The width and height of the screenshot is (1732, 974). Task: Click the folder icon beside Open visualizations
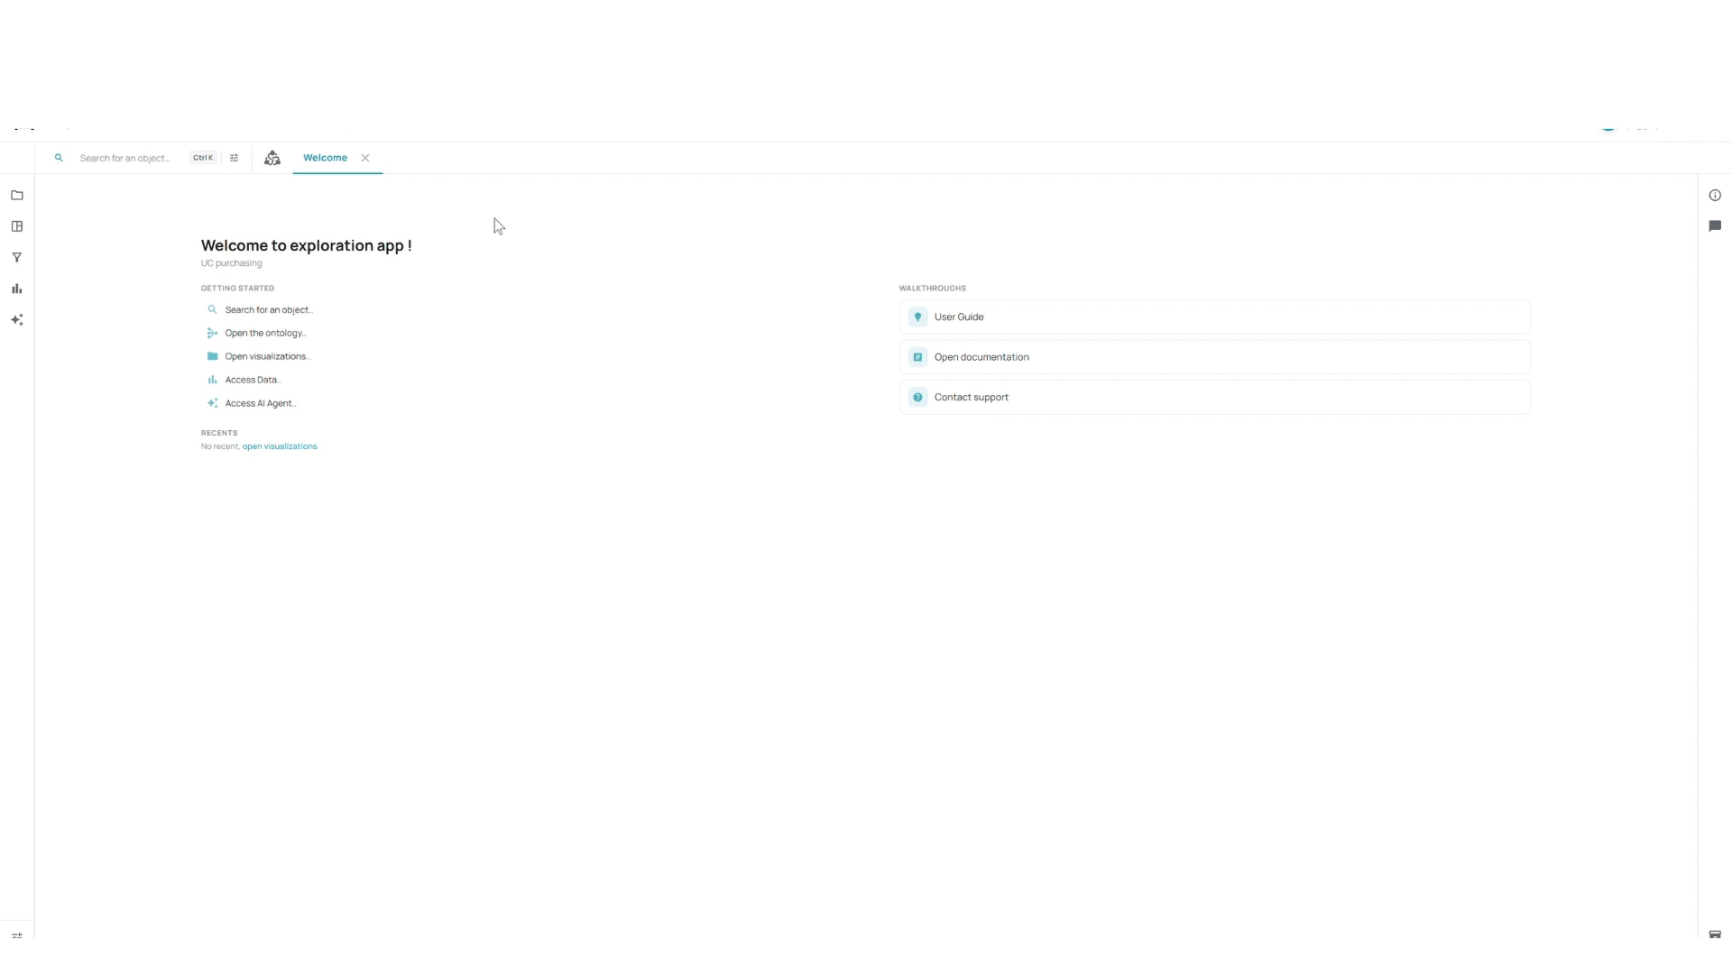(x=213, y=356)
